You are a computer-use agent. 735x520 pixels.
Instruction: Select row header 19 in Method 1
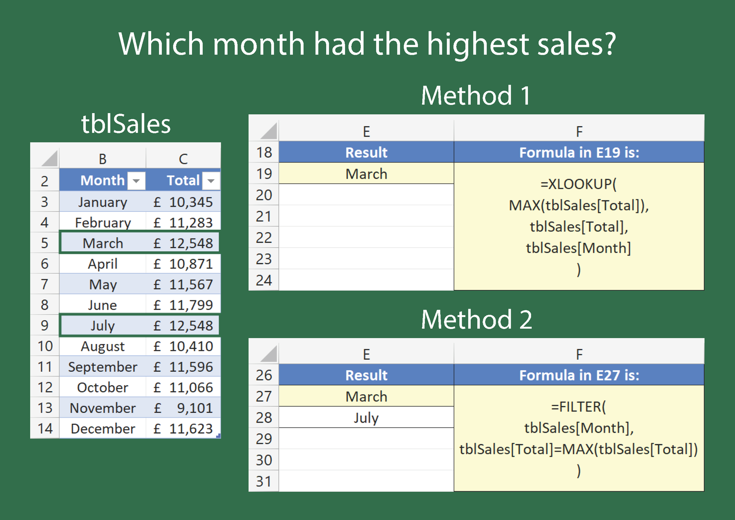264,174
